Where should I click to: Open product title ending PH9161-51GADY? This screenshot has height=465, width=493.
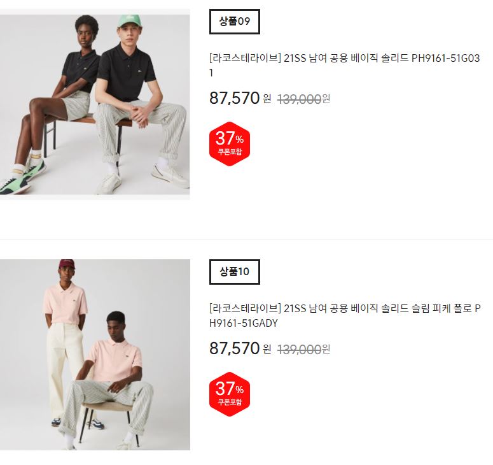(x=345, y=315)
